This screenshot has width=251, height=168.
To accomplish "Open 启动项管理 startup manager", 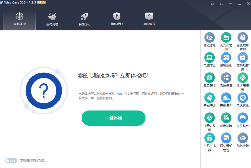I will 242,58.
